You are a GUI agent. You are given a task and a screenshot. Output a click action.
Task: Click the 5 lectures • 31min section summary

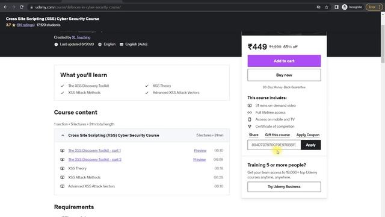point(210,135)
